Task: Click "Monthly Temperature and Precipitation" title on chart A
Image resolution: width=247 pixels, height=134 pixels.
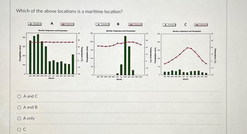Action: tap(53, 31)
